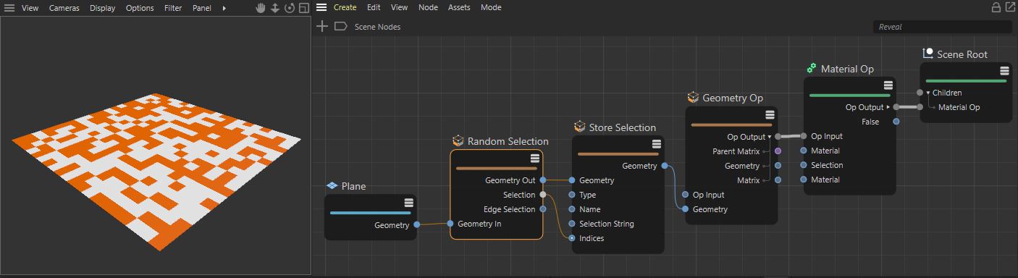Open the Create menu in node editor

coord(345,7)
